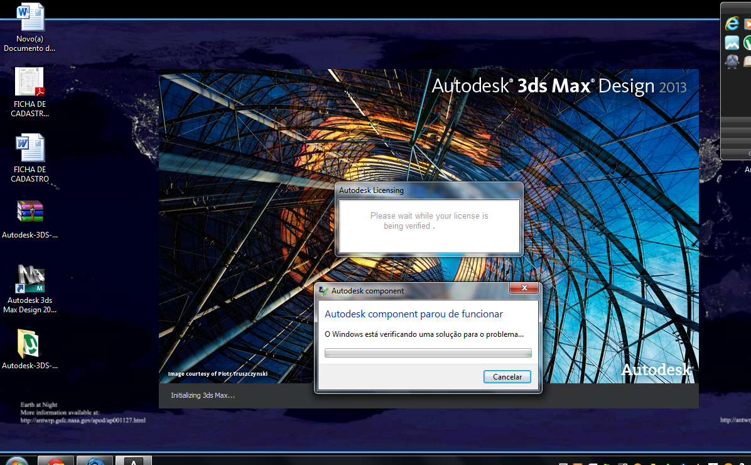Click the book icon in the sidebar dock

747,62
